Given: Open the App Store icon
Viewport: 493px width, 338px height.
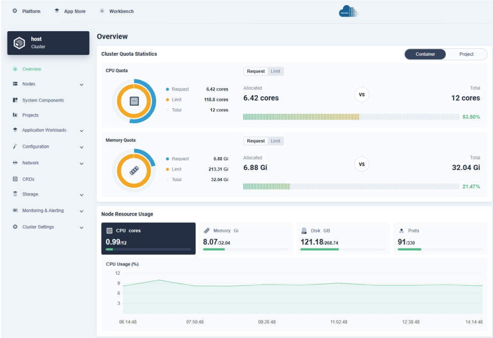Looking at the screenshot, I should coord(57,11).
